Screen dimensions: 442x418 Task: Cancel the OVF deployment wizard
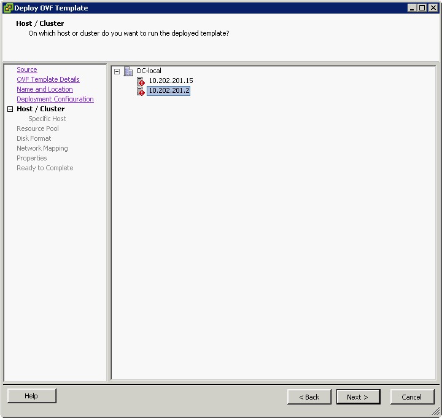coord(412,397)
